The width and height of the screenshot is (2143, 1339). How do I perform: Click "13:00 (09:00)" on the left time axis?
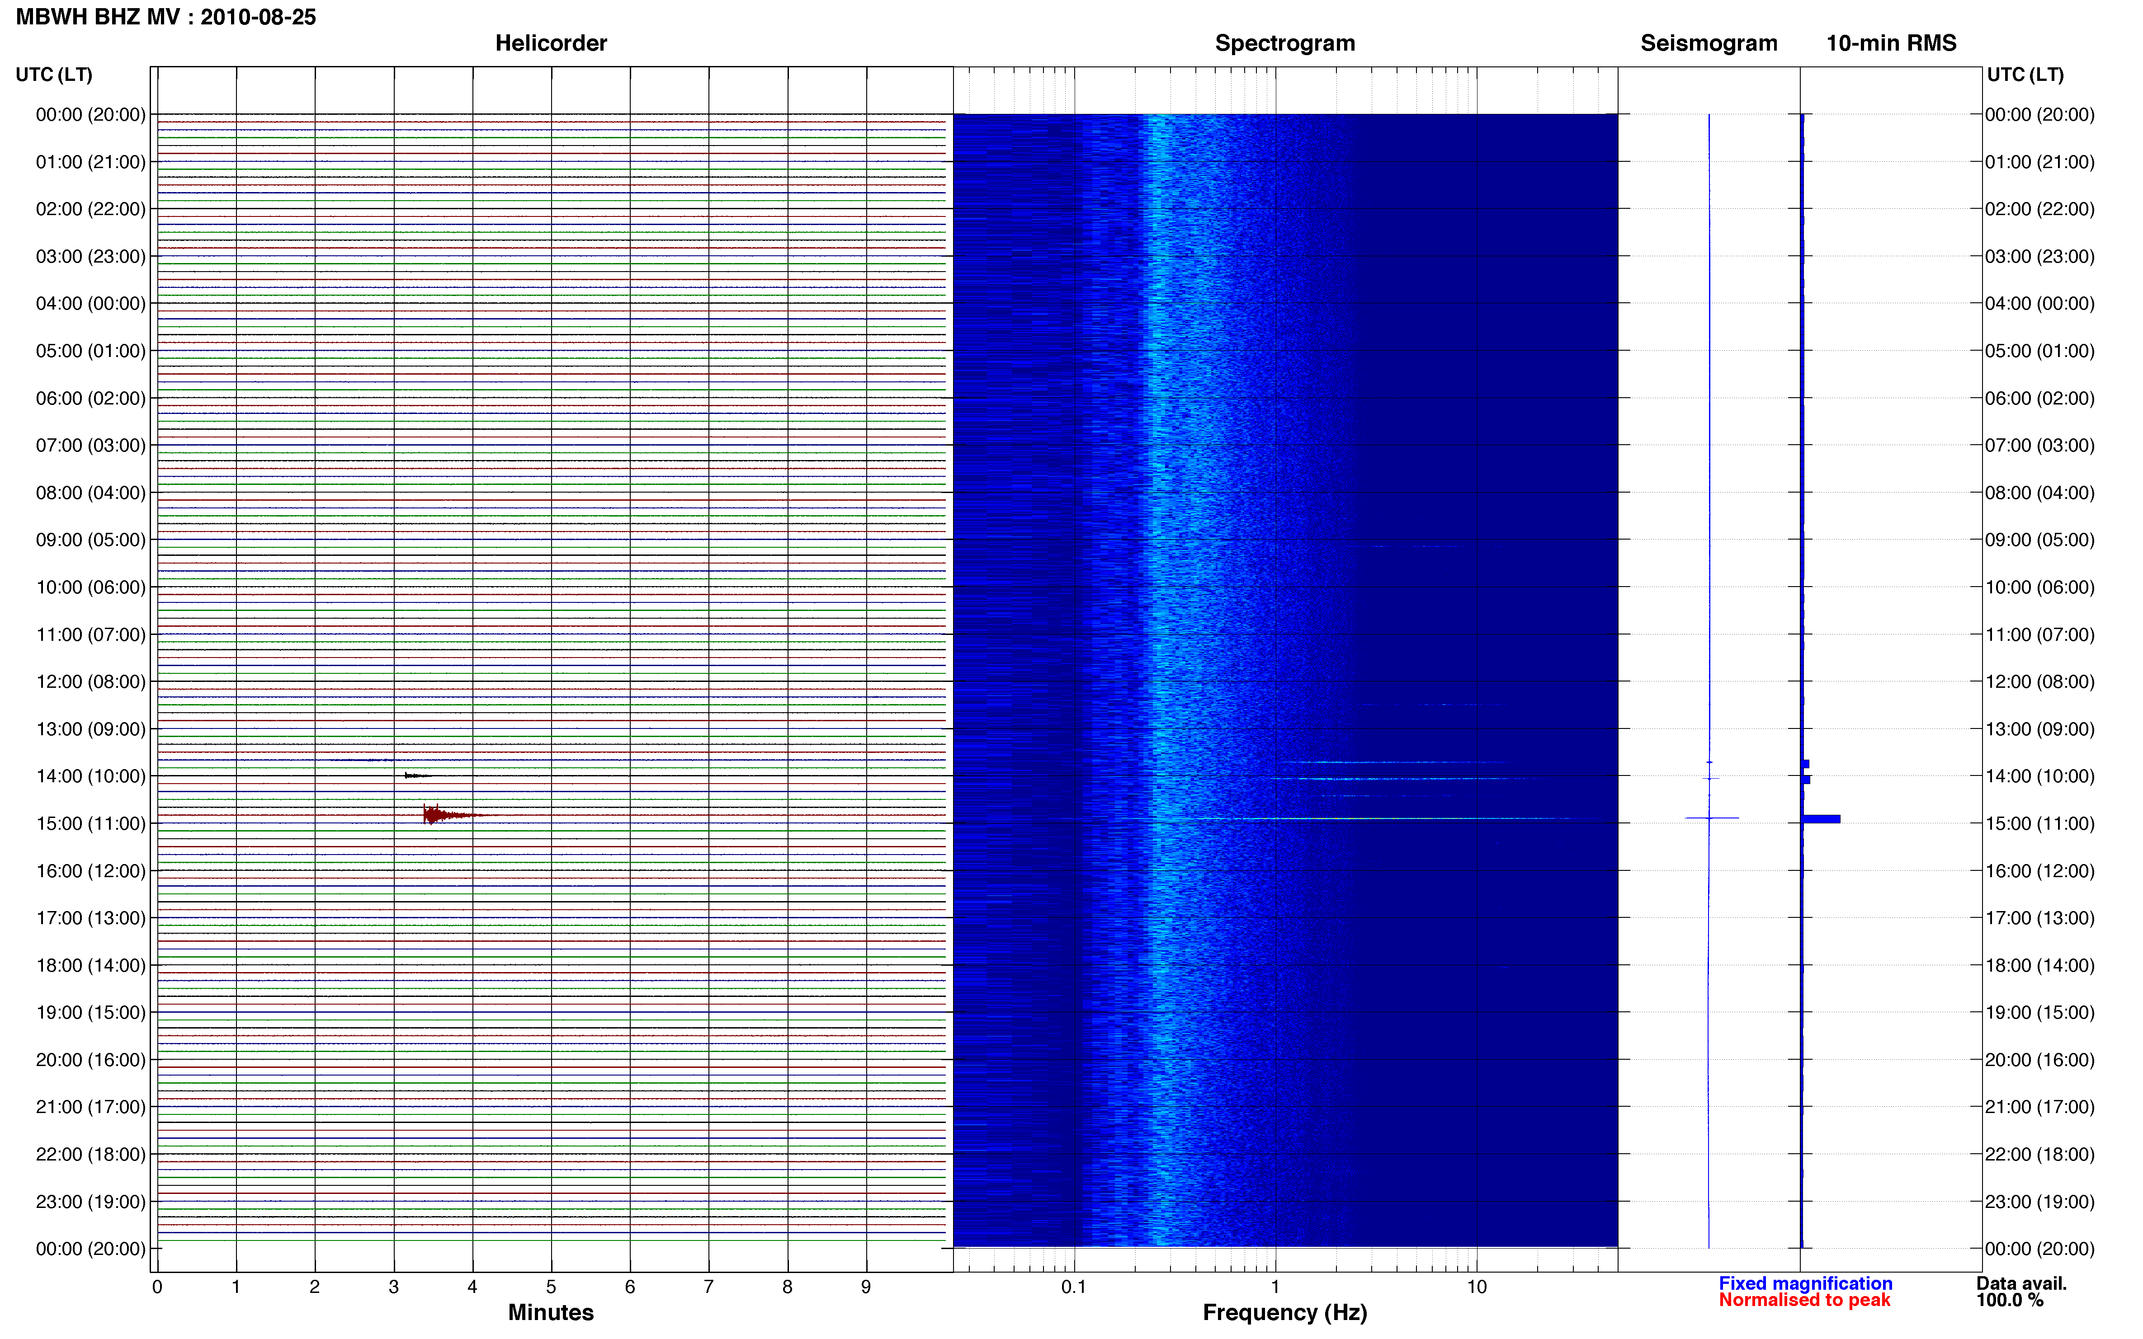point(90,729)
